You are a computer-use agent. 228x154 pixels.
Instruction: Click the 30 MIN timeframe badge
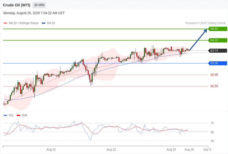tap(39, 5)
